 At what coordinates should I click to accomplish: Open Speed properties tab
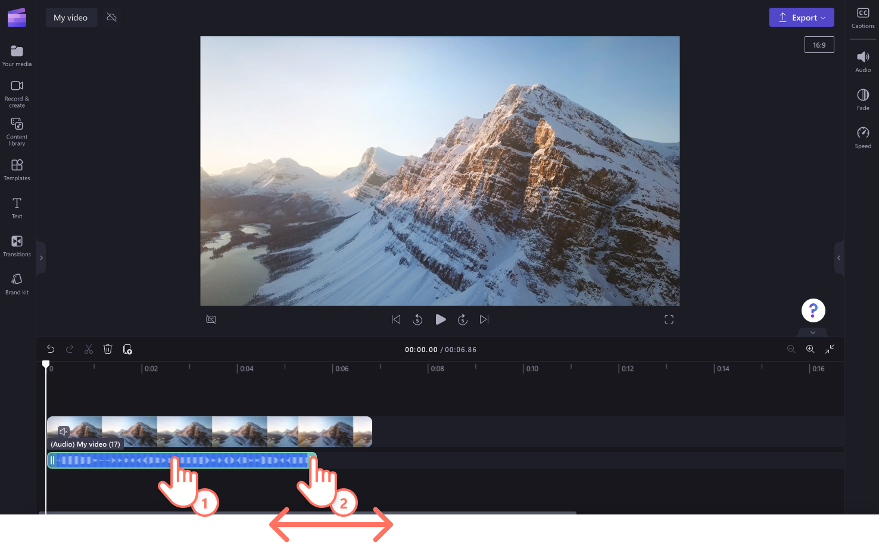tap(863, 138)
